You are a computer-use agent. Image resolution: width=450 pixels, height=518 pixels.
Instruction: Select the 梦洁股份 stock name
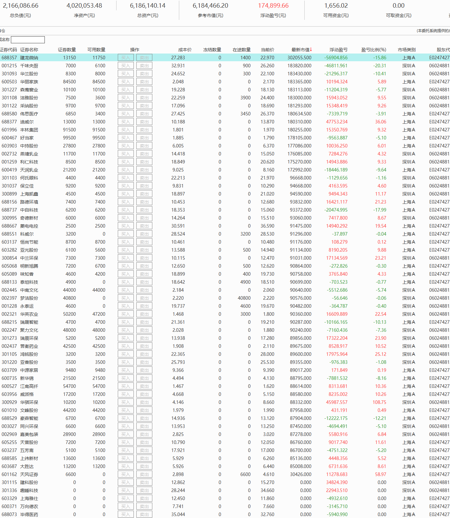29,298
